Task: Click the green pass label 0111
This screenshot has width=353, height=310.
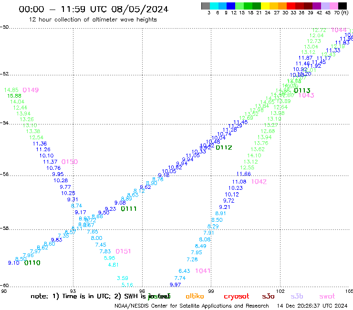Action: coord(129,209)
